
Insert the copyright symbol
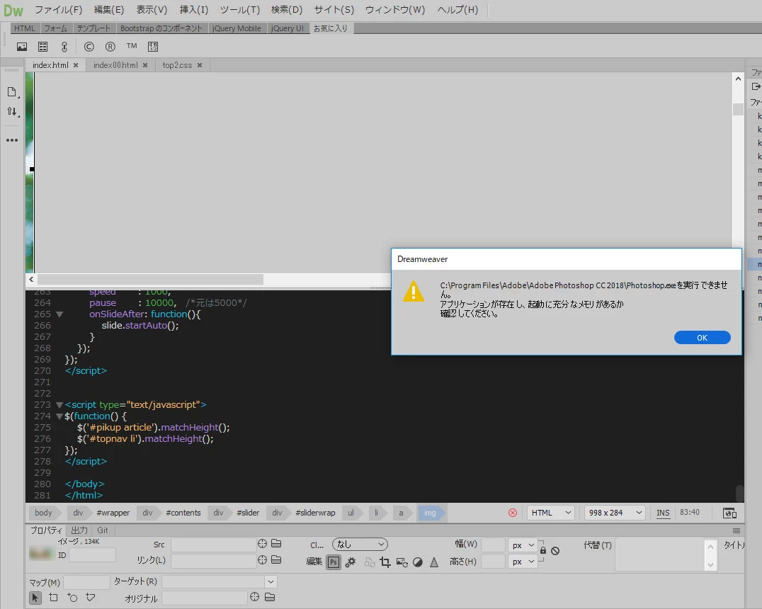pyautogui.click(x=89, y=47)
